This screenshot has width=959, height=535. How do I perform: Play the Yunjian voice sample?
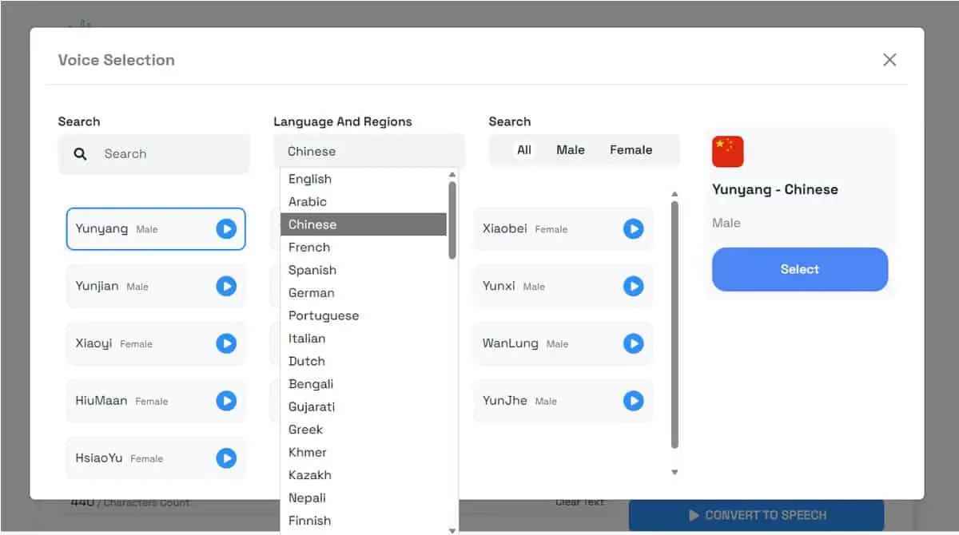click(226, 287)
